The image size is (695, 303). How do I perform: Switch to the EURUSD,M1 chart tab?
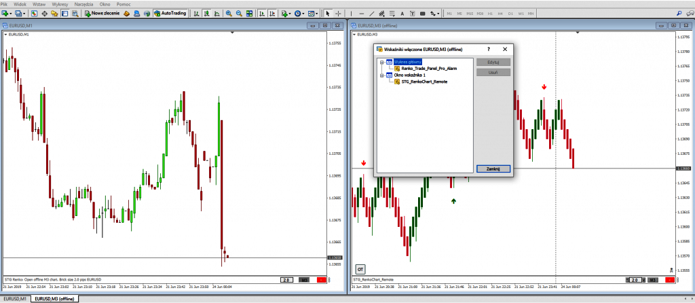14,299
